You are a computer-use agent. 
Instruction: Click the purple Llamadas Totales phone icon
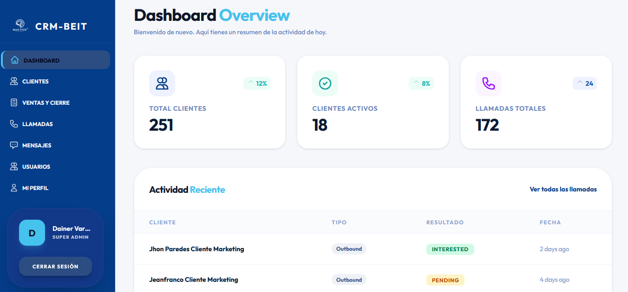[x=489, y=83]
